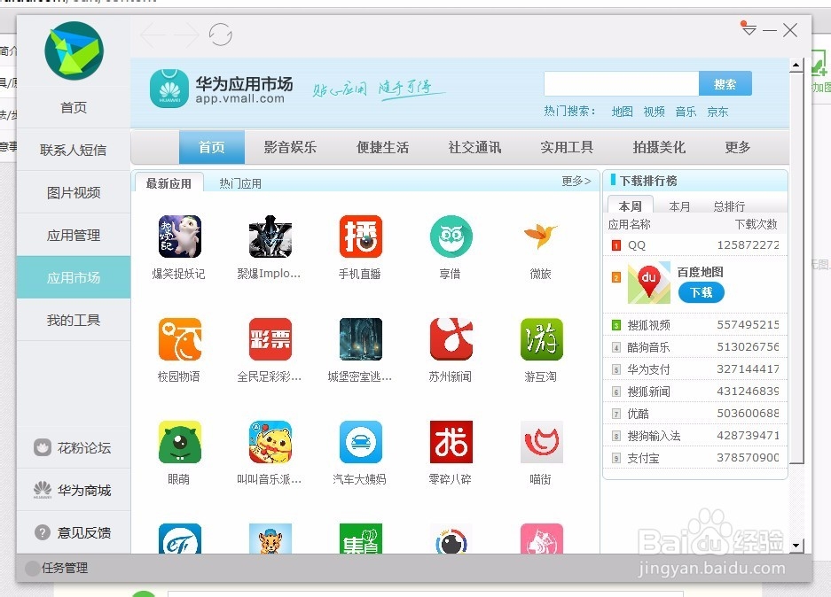Screen dimensions: 831x597
Task: Open 任务管理 at the bottom bar
Action: [58, 568]
